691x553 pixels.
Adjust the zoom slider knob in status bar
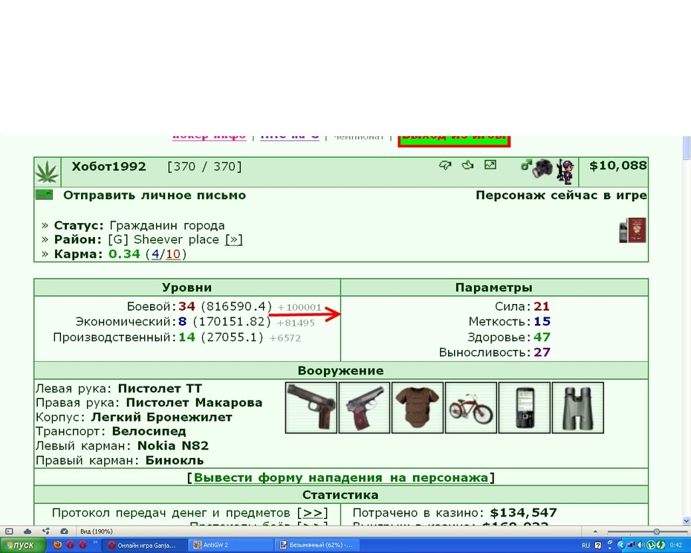pos(657,532)
